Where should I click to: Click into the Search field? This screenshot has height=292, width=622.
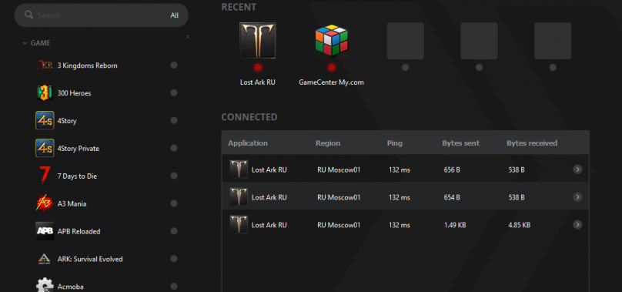[x=101, y=15]
